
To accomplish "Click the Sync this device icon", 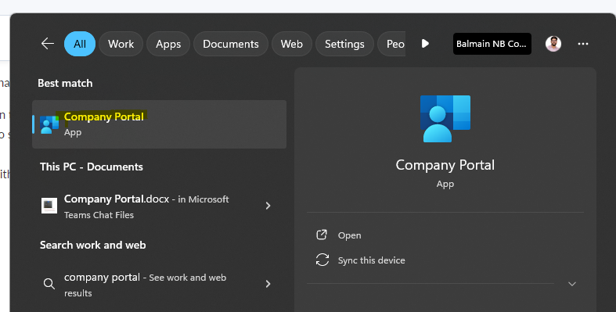I will (x=322, y=260).
